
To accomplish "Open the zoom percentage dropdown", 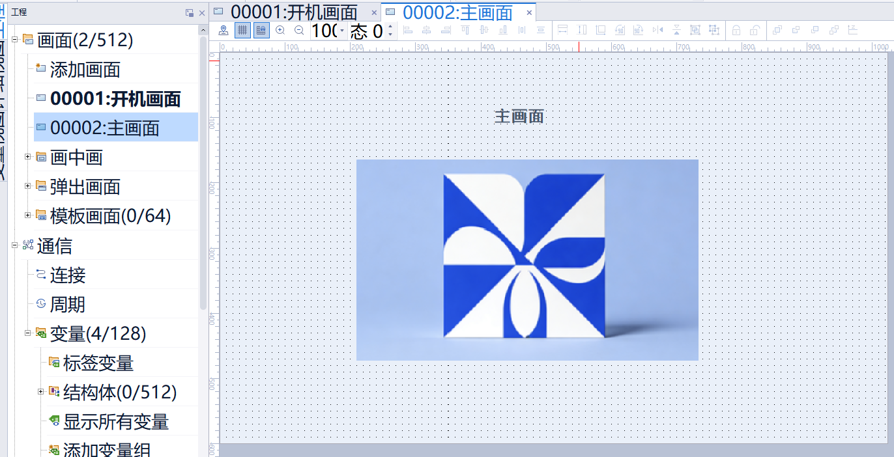I will coord(343,31).
